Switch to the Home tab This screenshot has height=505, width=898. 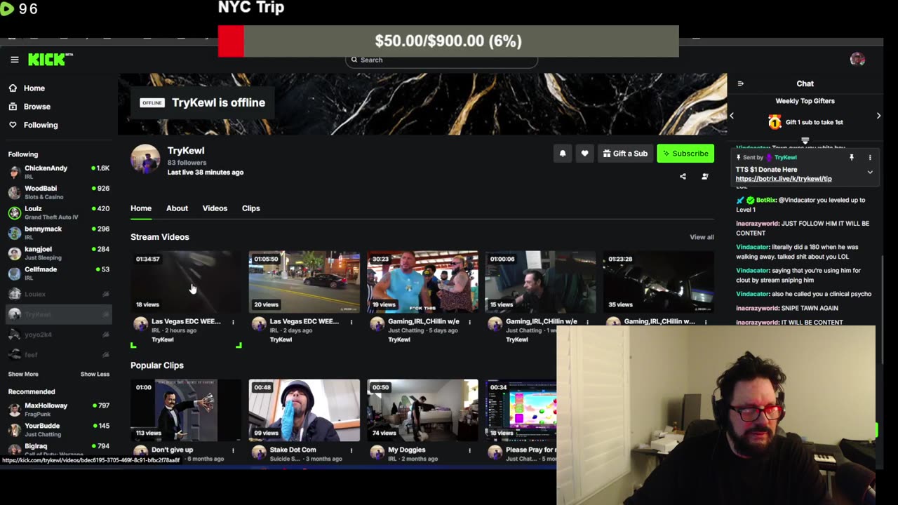pos(141,208)
